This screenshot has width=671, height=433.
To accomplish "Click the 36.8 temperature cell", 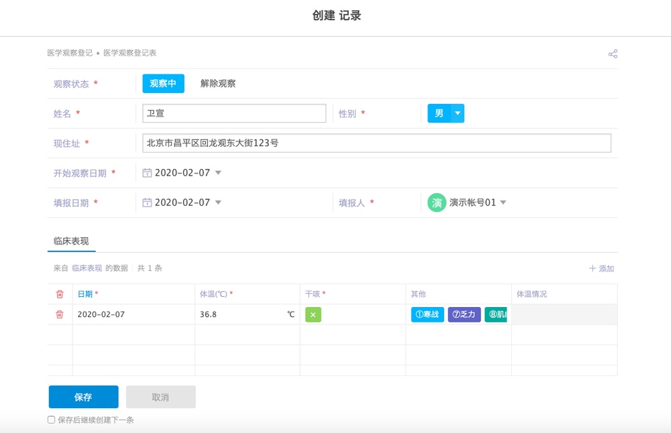I will click(x=248, y=314).
